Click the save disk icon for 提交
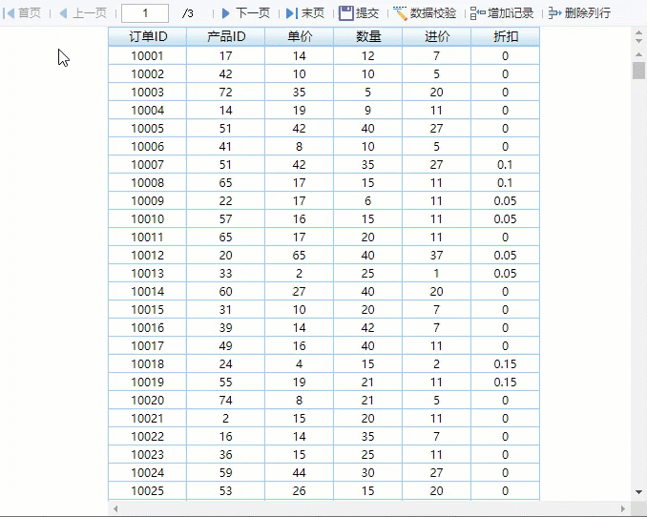Screen dimensions: 647x517 (345, 13)
